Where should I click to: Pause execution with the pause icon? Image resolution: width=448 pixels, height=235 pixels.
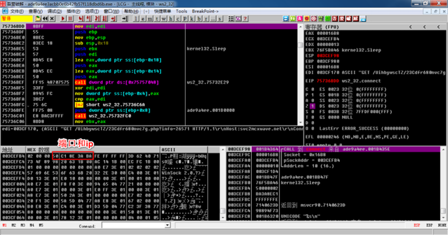(x=71, y=19)
